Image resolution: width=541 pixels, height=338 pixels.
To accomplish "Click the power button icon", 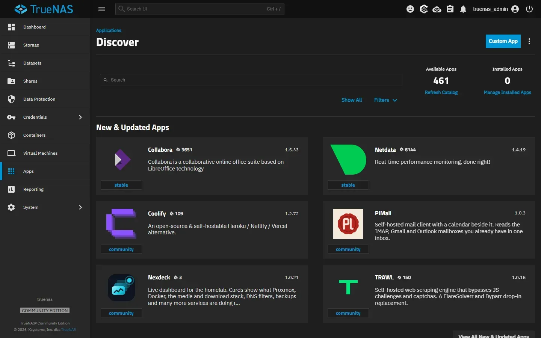I will coord(529,9).
